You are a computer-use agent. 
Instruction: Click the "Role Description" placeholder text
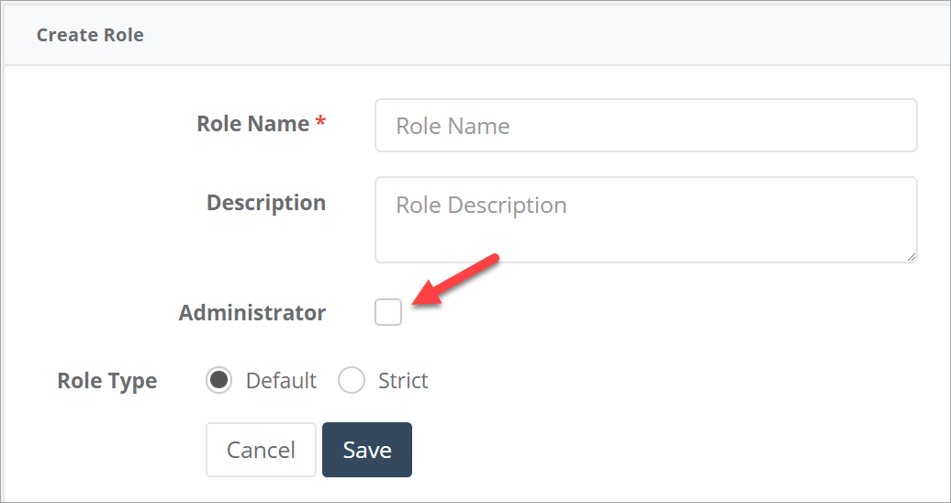pos(481,206)
